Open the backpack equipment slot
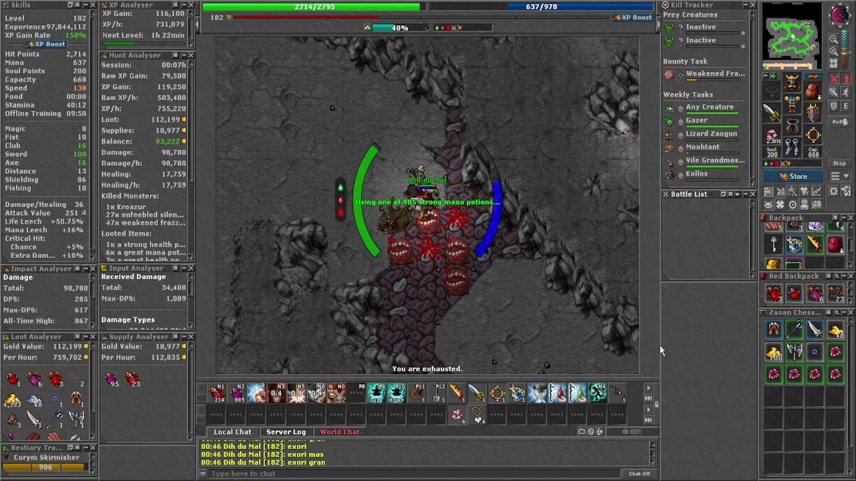Viewport: 856px width, 481px height. 813,91
